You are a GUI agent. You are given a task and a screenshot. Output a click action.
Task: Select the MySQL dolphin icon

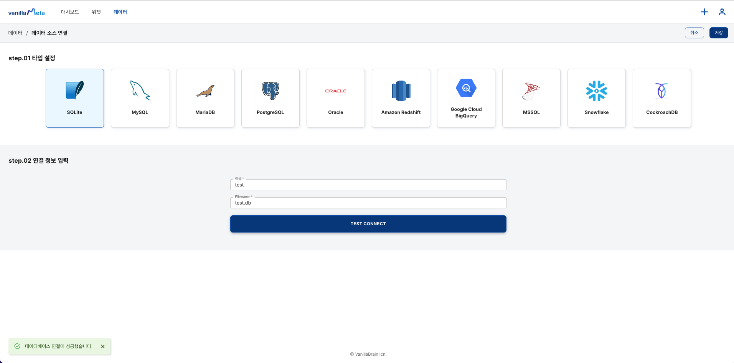tap(140, 91)
